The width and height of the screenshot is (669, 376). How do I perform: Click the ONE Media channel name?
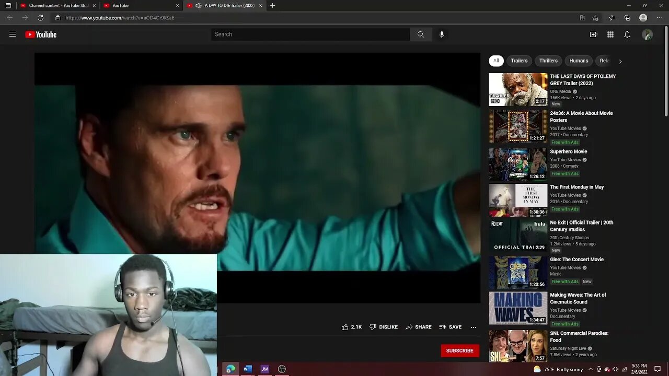coord(560,91)
